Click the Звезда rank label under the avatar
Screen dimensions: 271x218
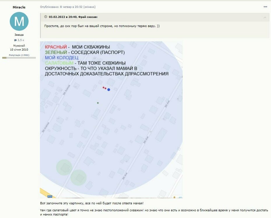point(19,34)
